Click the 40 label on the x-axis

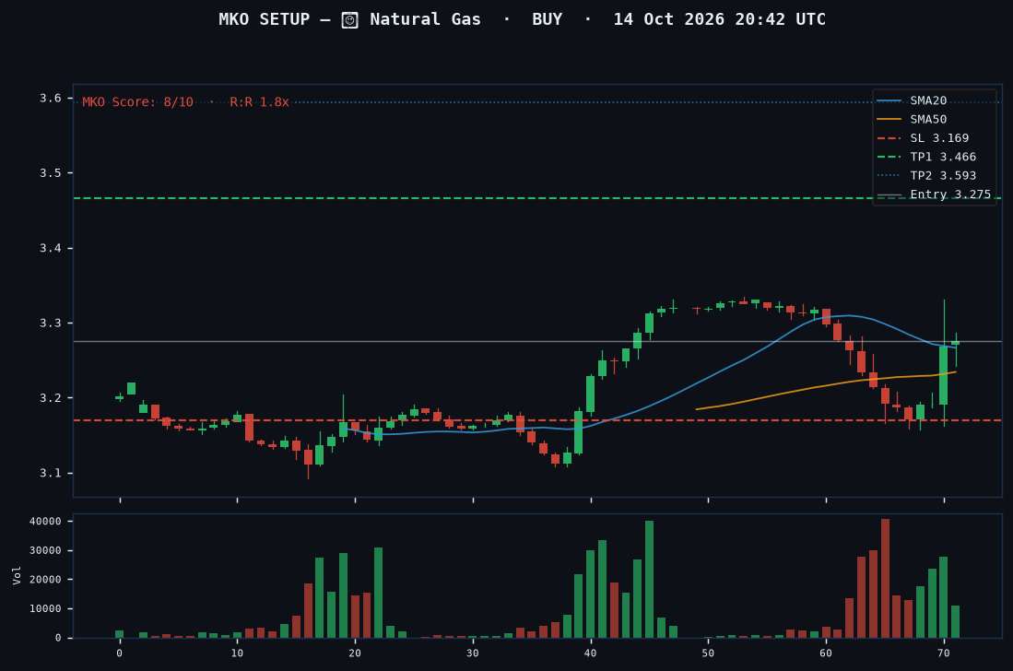click(591, 653)
